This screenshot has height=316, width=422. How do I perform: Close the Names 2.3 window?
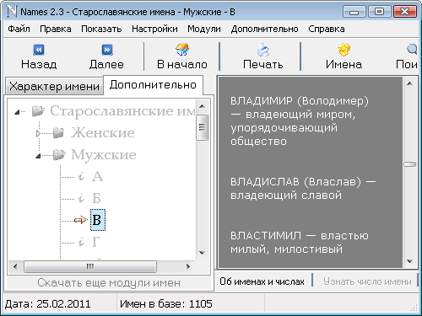point(405,12)
